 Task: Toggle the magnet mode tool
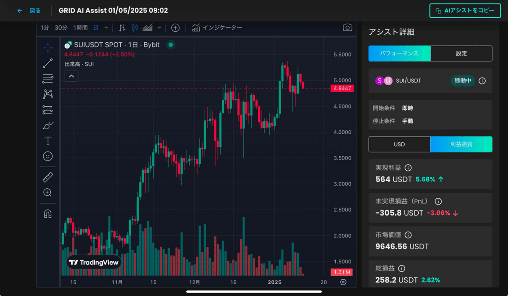pos(48,214)
